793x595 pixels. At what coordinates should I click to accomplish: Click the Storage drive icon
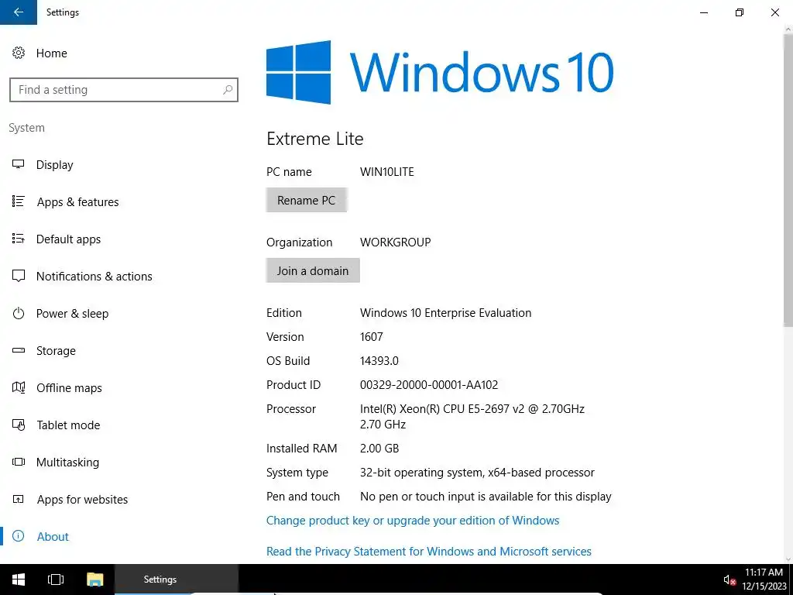click(x=19, y=350)
